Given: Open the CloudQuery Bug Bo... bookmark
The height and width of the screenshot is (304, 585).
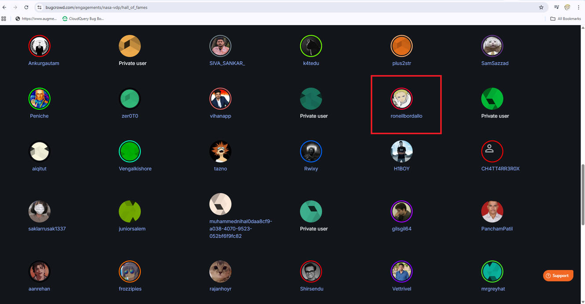Looking at the screenshot, I should pos(83,19).
